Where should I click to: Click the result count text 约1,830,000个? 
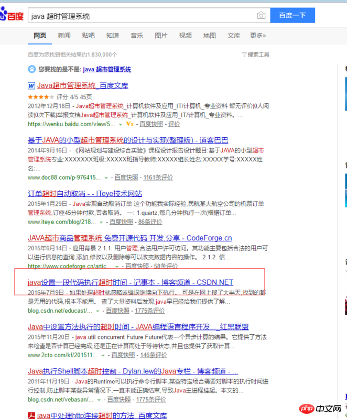[100, 54]
